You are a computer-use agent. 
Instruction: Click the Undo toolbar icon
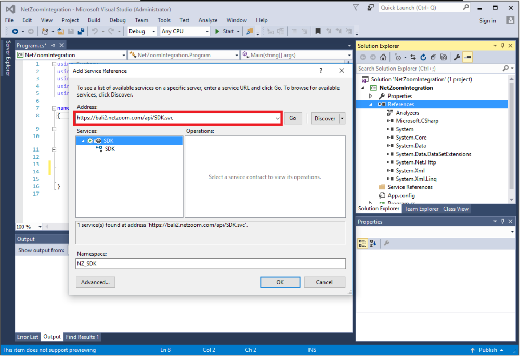[95, 32]
